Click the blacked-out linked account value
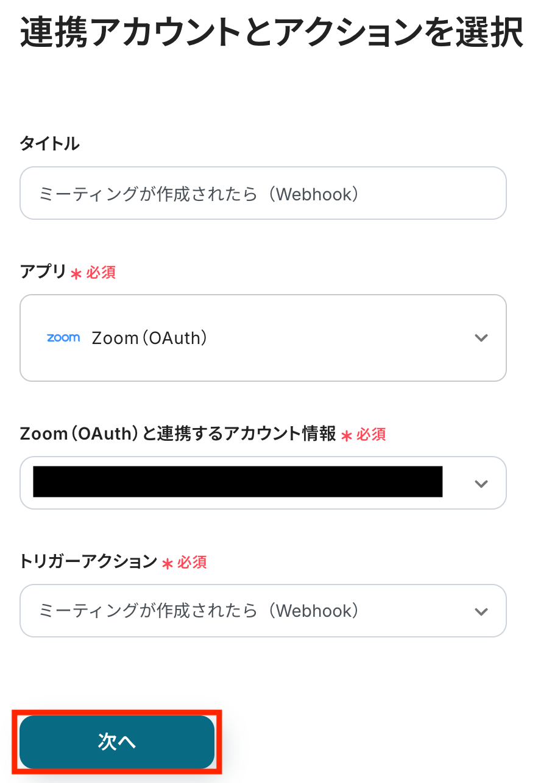This screenshot has height=783, width=552. (x=238, y=482)
